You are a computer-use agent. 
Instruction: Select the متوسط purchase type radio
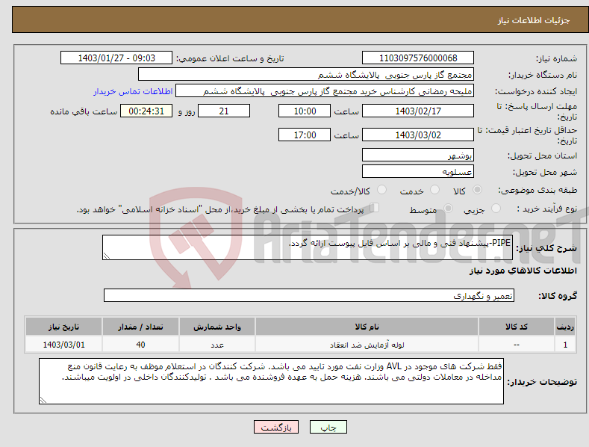pos(448,209)
